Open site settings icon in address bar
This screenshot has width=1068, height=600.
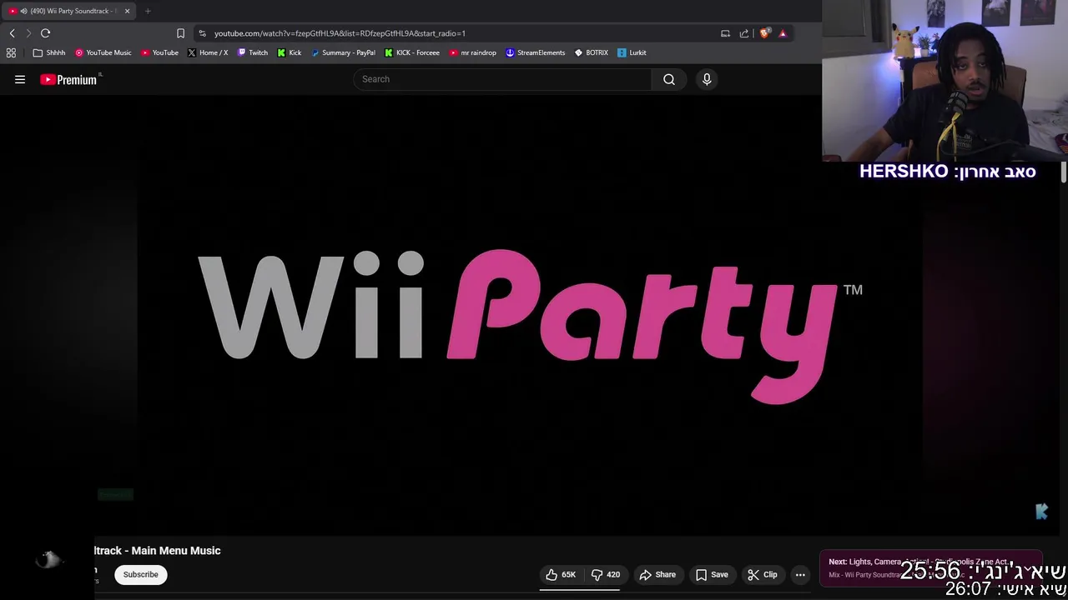[x=202, y=33]
